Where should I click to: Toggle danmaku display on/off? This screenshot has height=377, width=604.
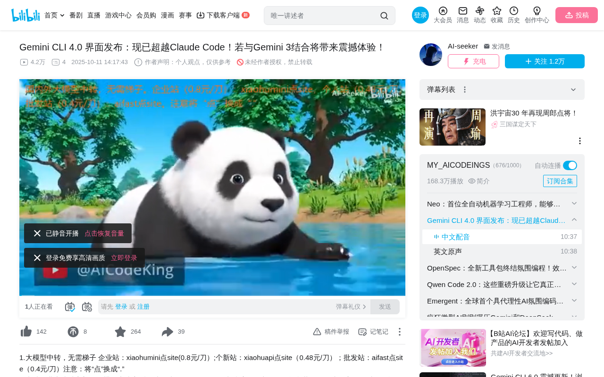(x=70, y=307)
